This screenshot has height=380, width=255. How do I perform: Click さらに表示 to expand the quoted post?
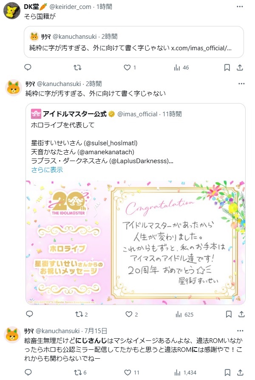[47, 170]
